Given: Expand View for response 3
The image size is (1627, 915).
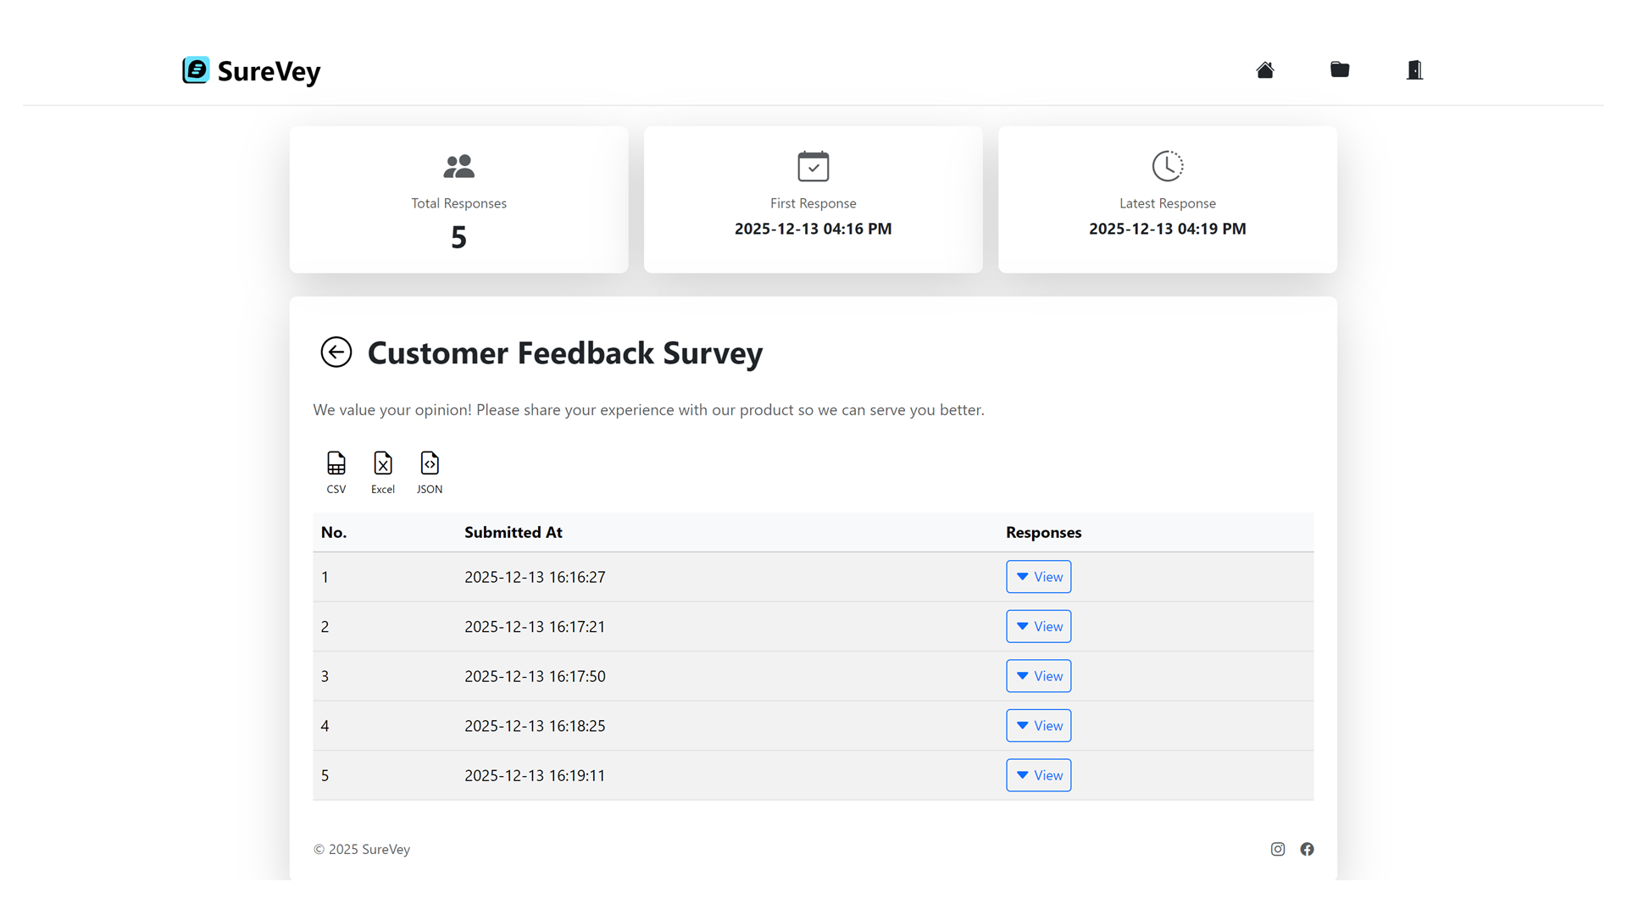Looking at the screenshot, I should point(1038,676).
